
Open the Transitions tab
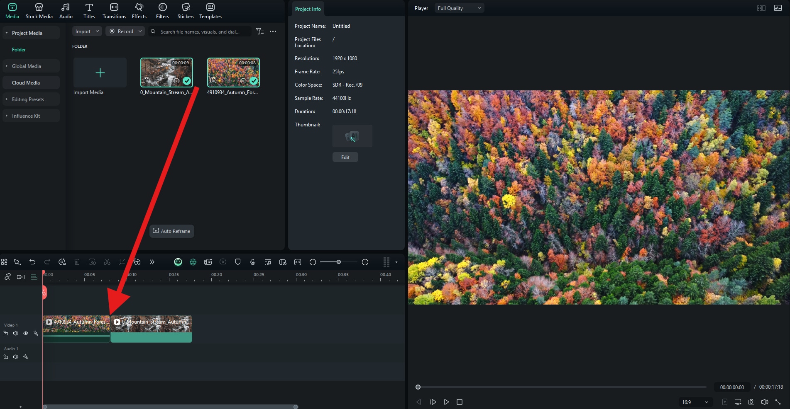tap(114, 11)
